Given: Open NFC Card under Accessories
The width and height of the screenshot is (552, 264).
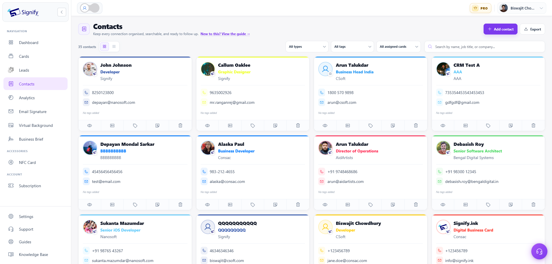Looking at the screenshot, I should click(x=35, y=162).
